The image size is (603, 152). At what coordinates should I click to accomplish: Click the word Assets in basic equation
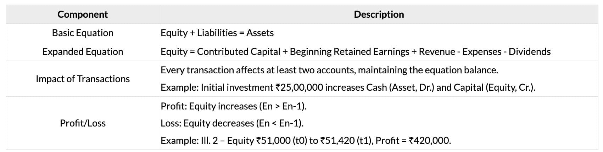(x=260, y=33)
